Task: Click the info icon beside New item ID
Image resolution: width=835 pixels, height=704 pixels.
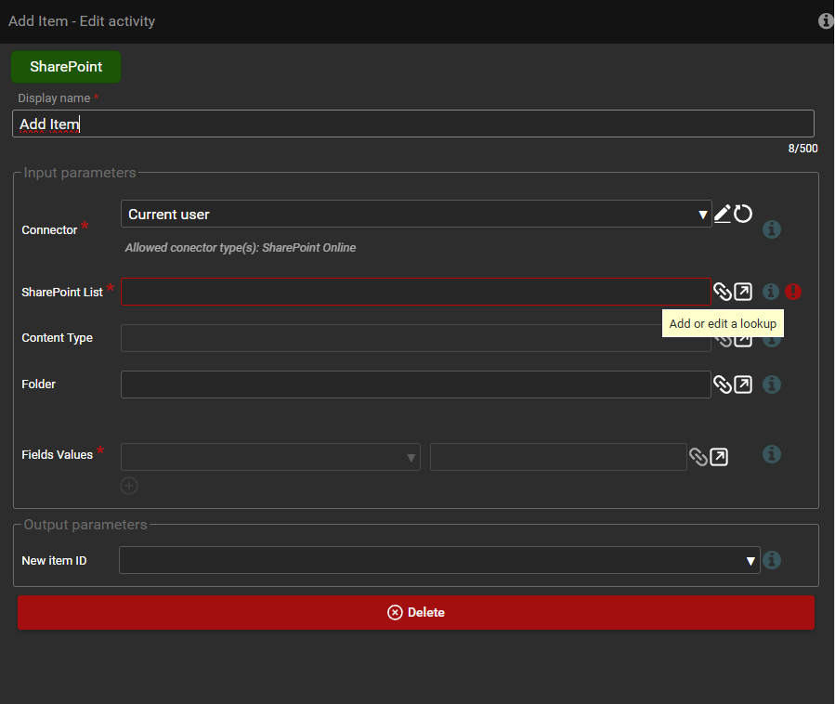Action: 771,560
